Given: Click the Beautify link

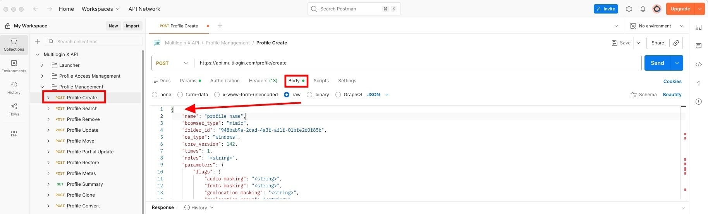Looking at the screenshot, I should coord(672,95).
